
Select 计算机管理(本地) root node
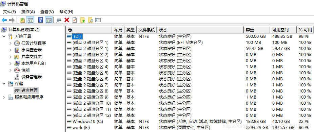tap(24, 30)
